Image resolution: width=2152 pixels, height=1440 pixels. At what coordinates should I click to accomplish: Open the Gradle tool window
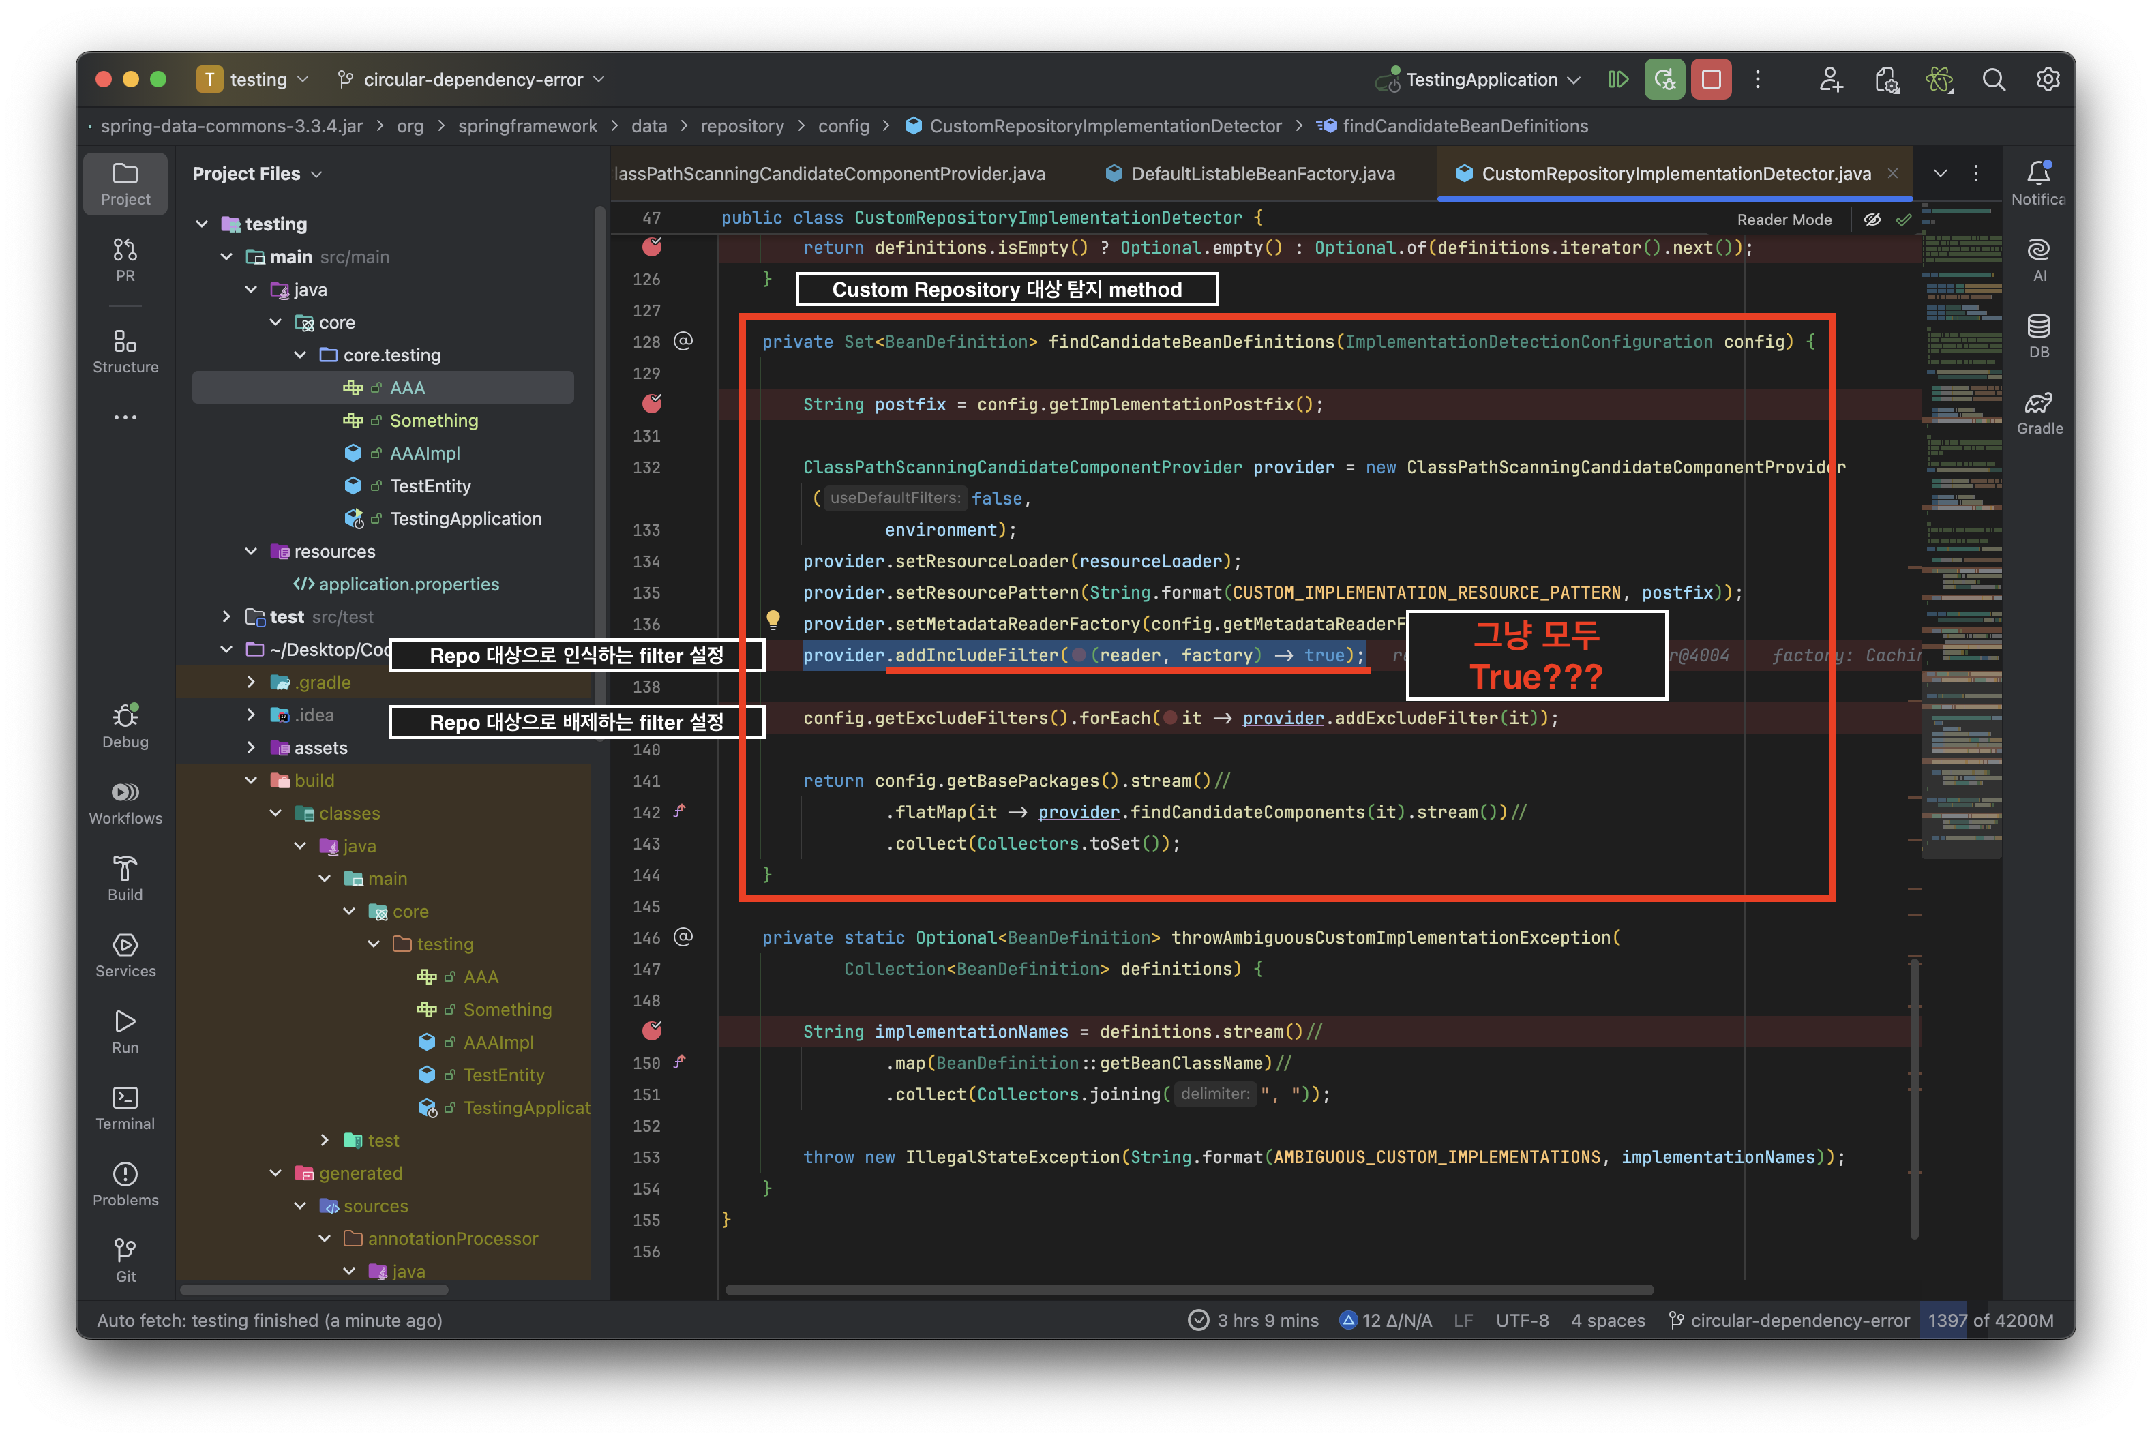click(x=2039, y=412)
